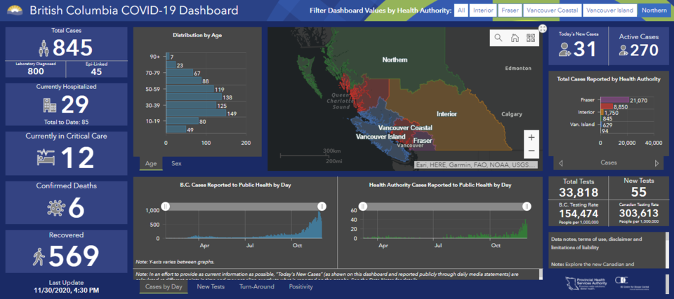Go to next health authority chart page
Image resolution: width=674 pixels, height=299 pixels.
point(656,163)
